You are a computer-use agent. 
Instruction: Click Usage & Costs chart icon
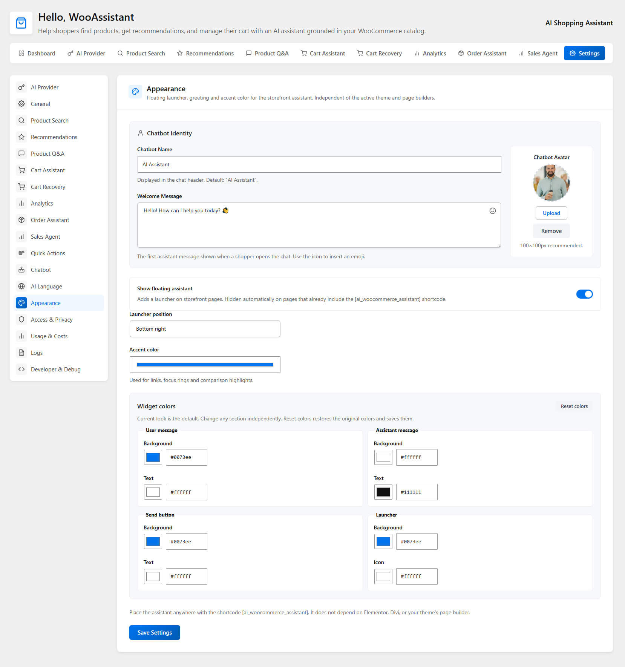(x=21, y=336)
